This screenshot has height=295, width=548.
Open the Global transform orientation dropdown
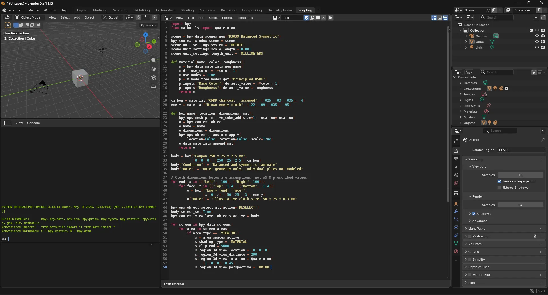113,17
